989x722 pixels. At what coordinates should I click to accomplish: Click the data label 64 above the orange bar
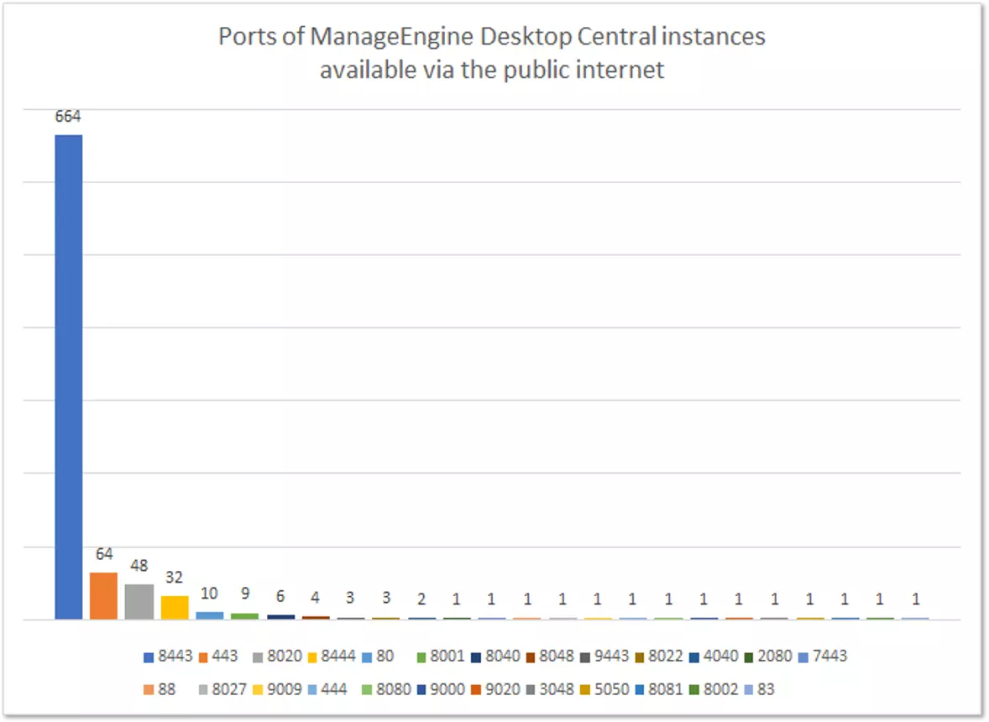point(104,554)
